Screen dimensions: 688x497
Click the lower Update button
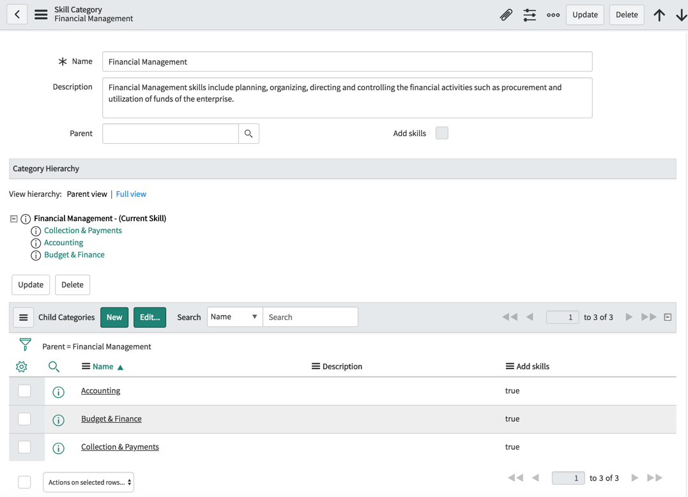pos(31,285)
